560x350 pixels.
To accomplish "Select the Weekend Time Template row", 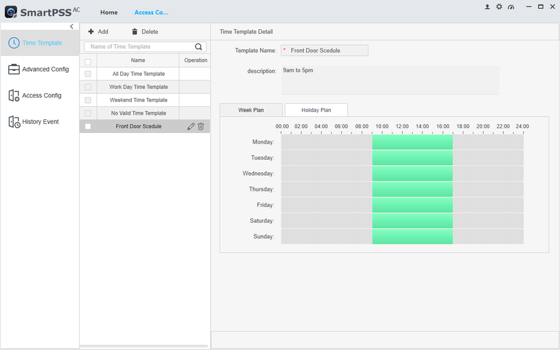I will pos(138,100).
